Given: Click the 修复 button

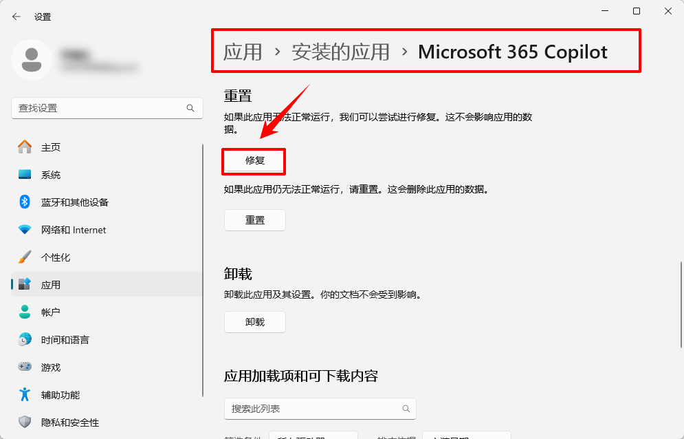Looking at the screenshot, I should point(255,160).
